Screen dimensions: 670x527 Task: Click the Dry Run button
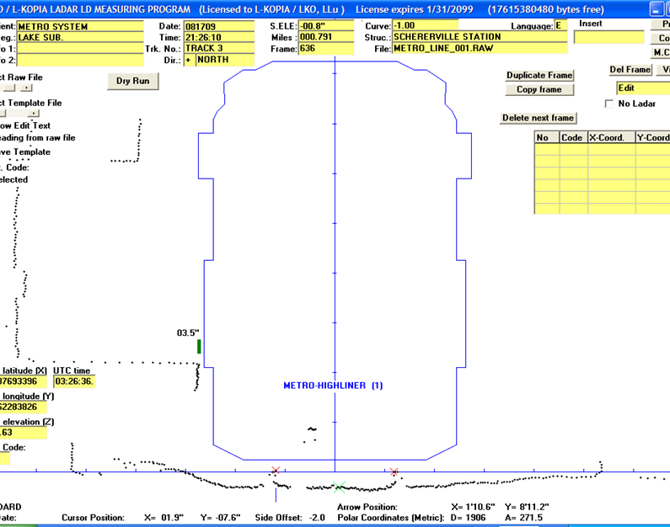(133, 81)
